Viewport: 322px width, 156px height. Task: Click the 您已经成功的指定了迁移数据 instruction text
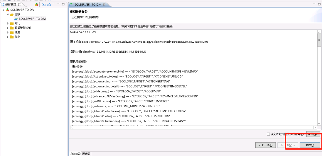pos(122,27)
